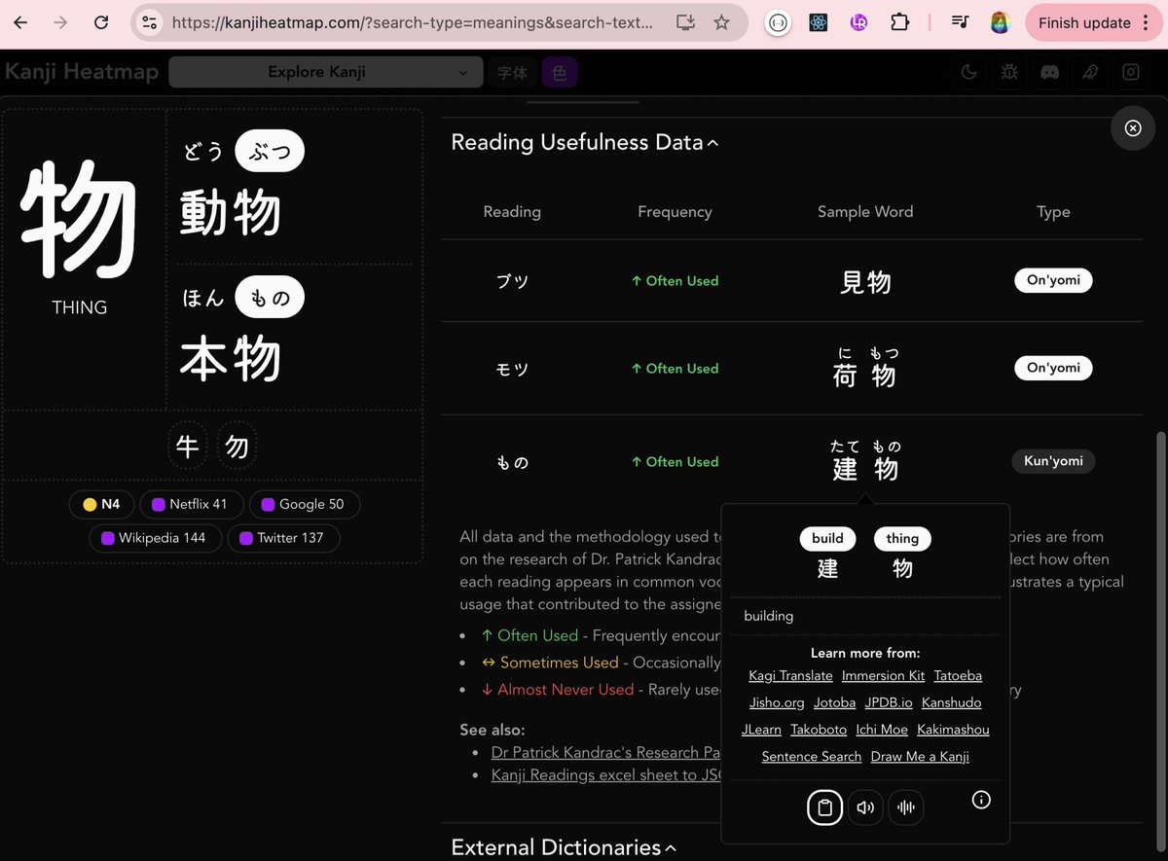Open Dr Patrick Kandrac's Research Paper link
The image size is (1168, 861).
point(605,752)
